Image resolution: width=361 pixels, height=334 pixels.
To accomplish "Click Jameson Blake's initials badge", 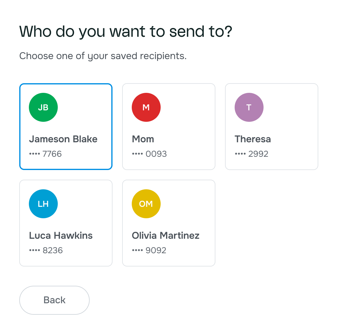I will coord(43,107).
